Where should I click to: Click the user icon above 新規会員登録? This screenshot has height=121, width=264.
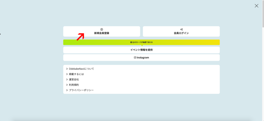point(102,30)
